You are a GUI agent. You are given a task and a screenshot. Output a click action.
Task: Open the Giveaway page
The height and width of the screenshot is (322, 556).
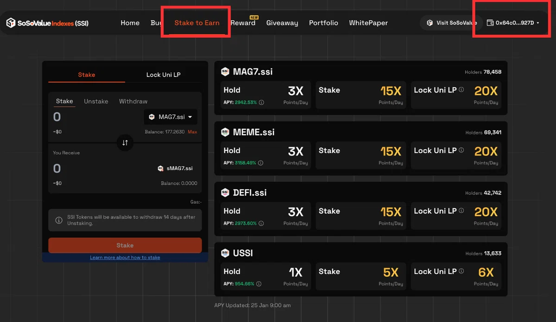[282, 23]
